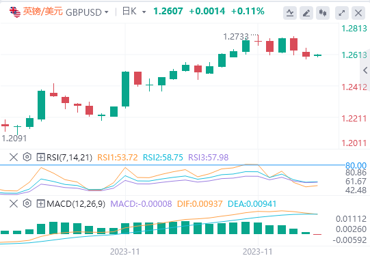Click the 1.2091 low price label
Image resolution: width=370 pixels, height=258 pixels.
(14, 139)
